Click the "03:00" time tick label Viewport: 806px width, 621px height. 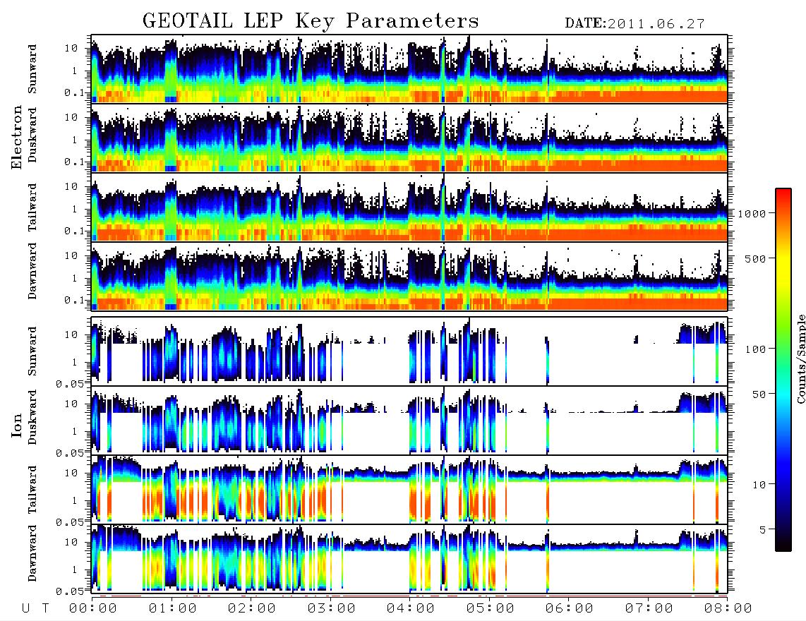tap(332, 608)
